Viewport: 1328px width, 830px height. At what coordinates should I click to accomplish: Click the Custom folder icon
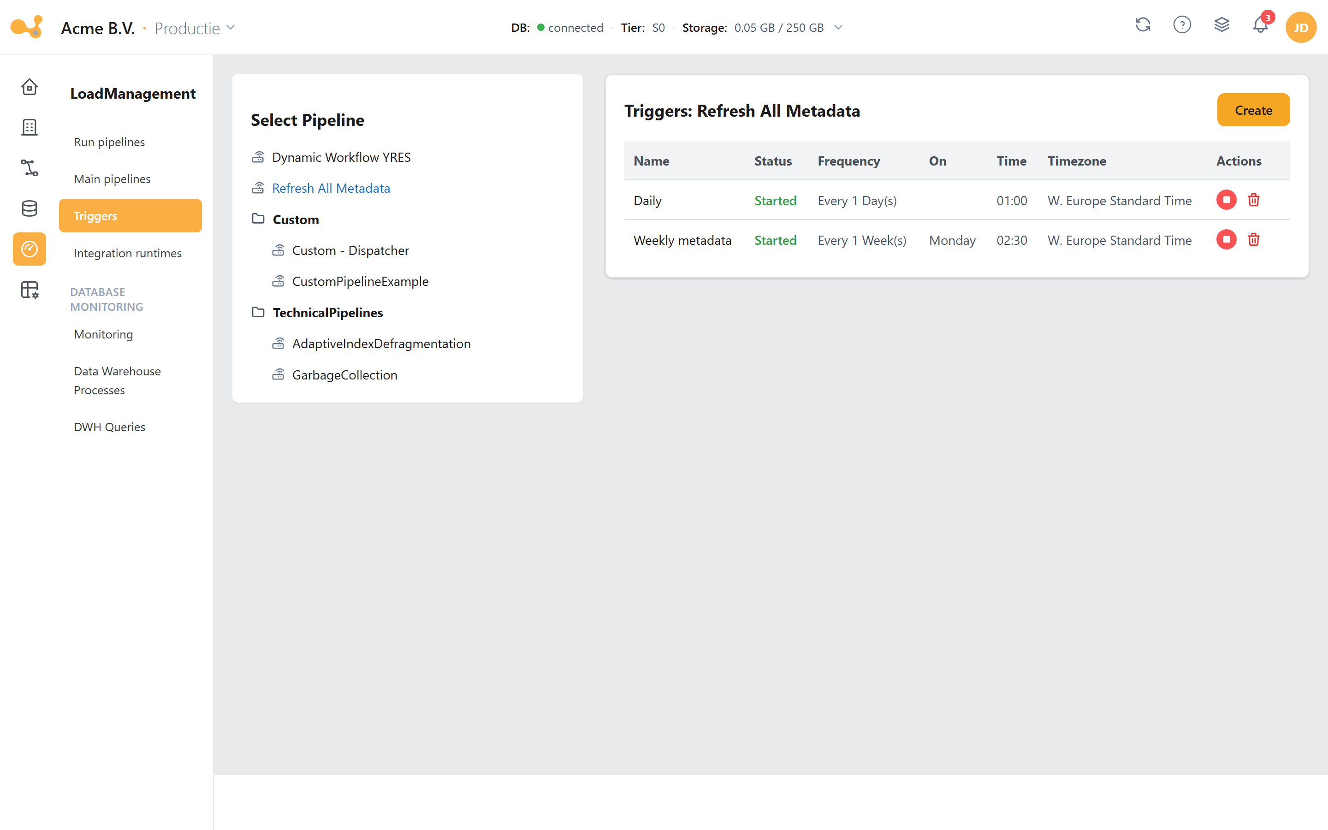(258, 219)
